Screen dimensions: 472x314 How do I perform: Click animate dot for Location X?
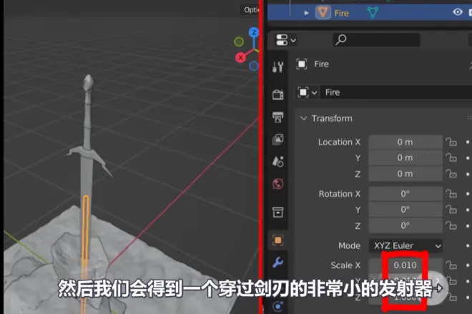click(x=468, y=142)
